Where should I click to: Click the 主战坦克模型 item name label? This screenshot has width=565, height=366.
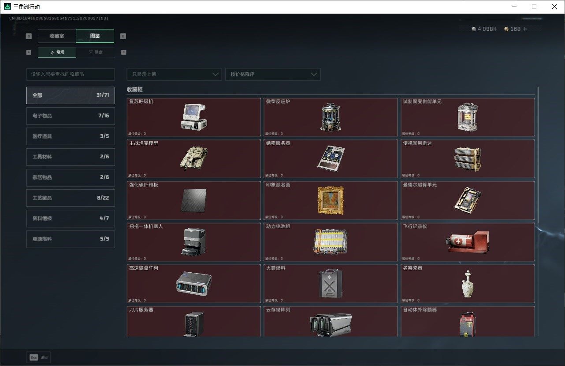(x=144, y=143)
